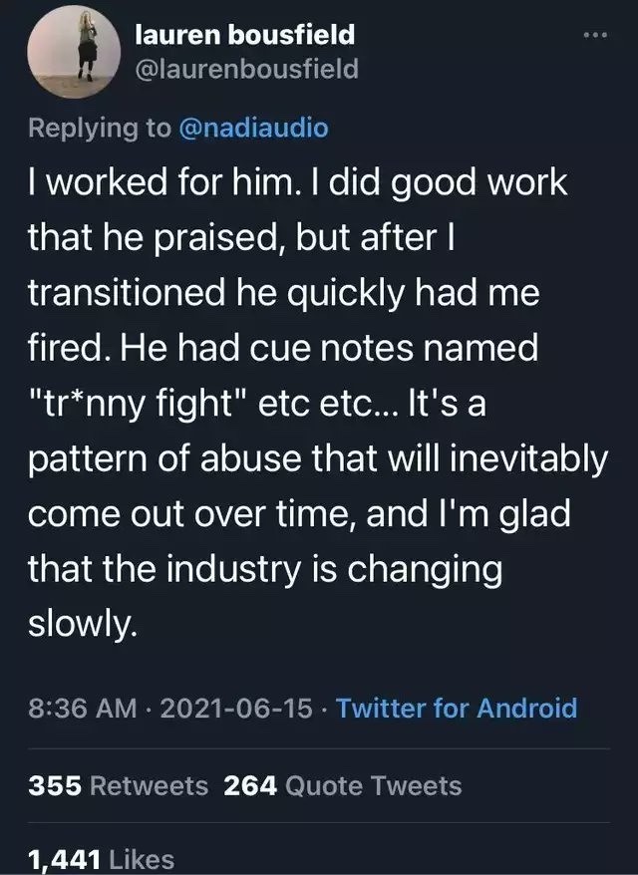Open the "Twitter for Android" source link

point(457,709)
